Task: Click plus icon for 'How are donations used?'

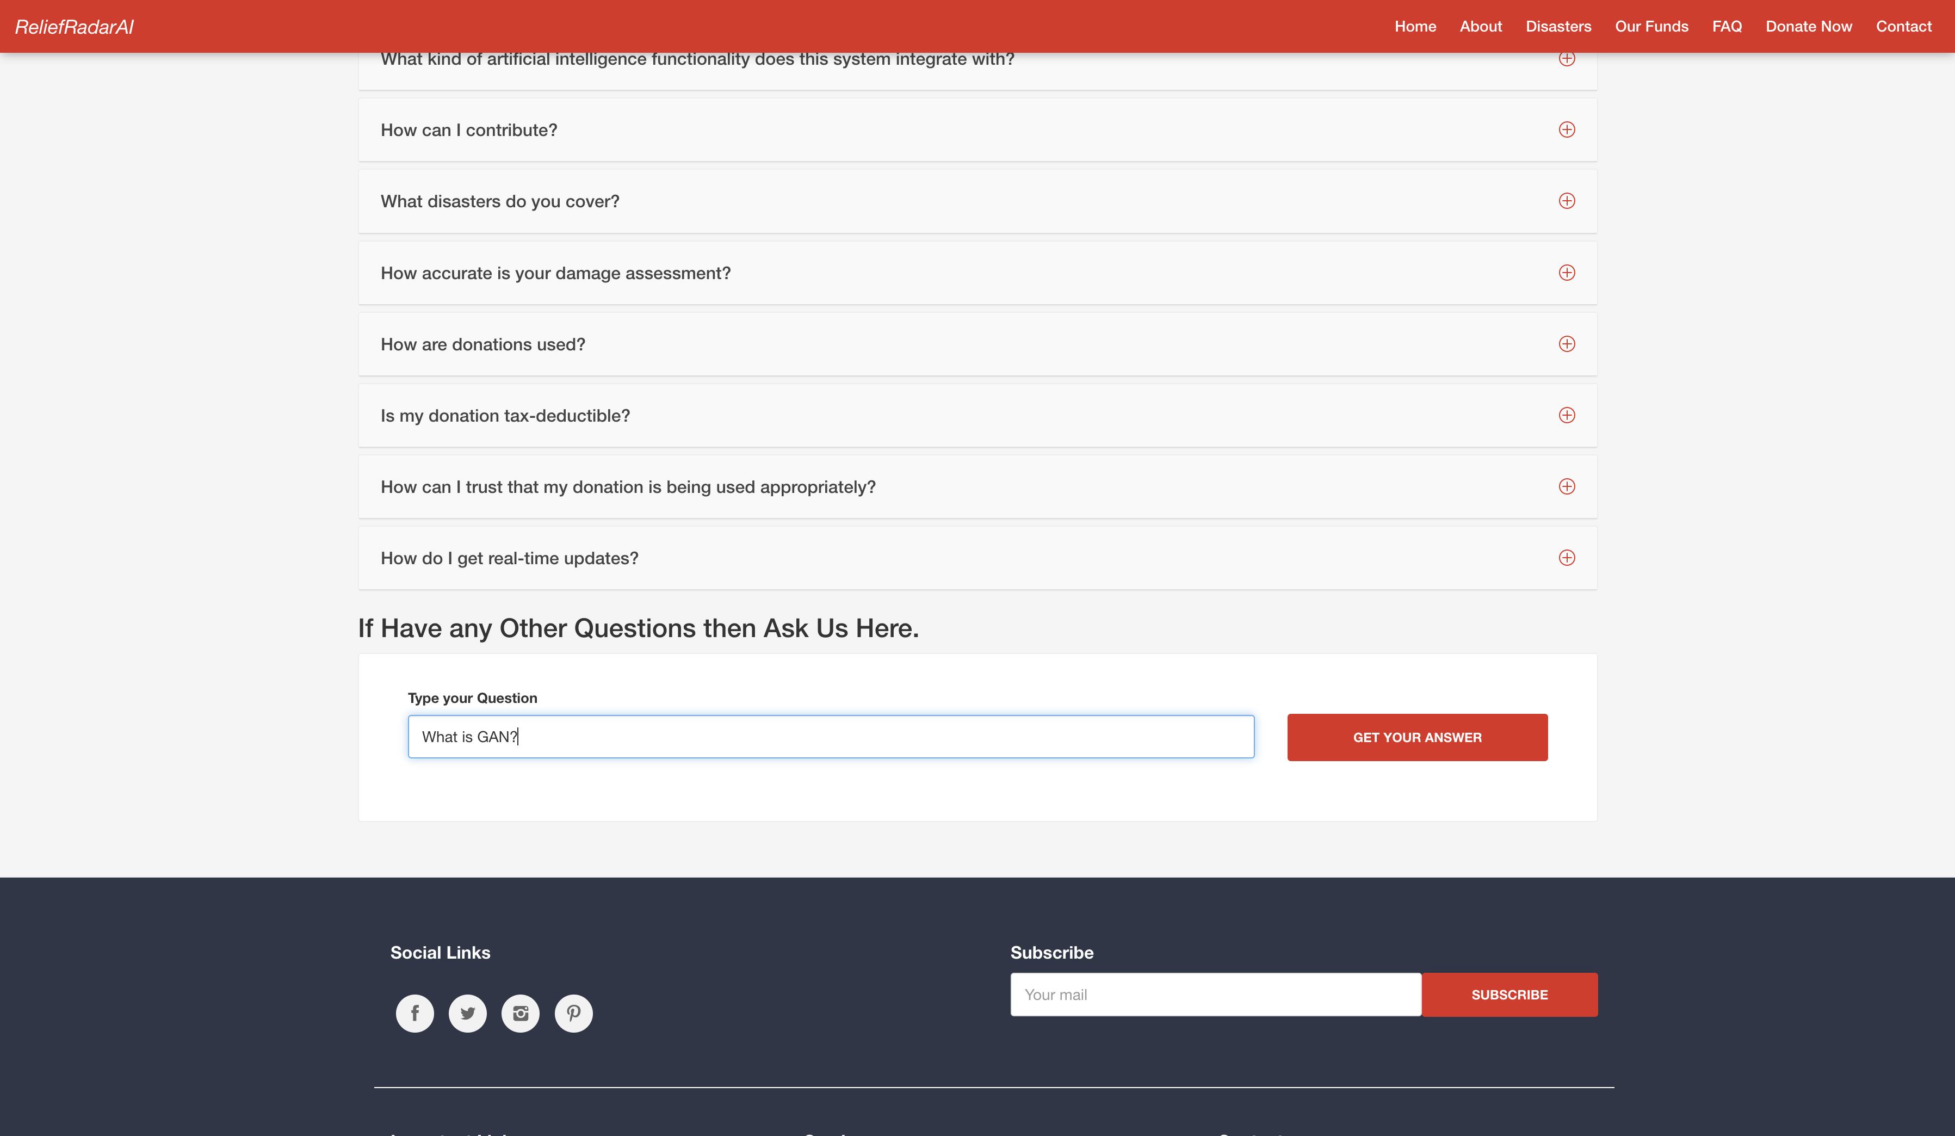Action: (x=1566, y=344)
